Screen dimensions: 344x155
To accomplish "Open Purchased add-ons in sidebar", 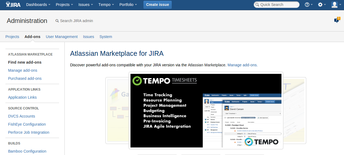I will pos(25,78).
